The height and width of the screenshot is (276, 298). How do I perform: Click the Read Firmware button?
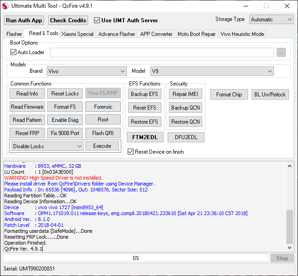coord(27,107)
